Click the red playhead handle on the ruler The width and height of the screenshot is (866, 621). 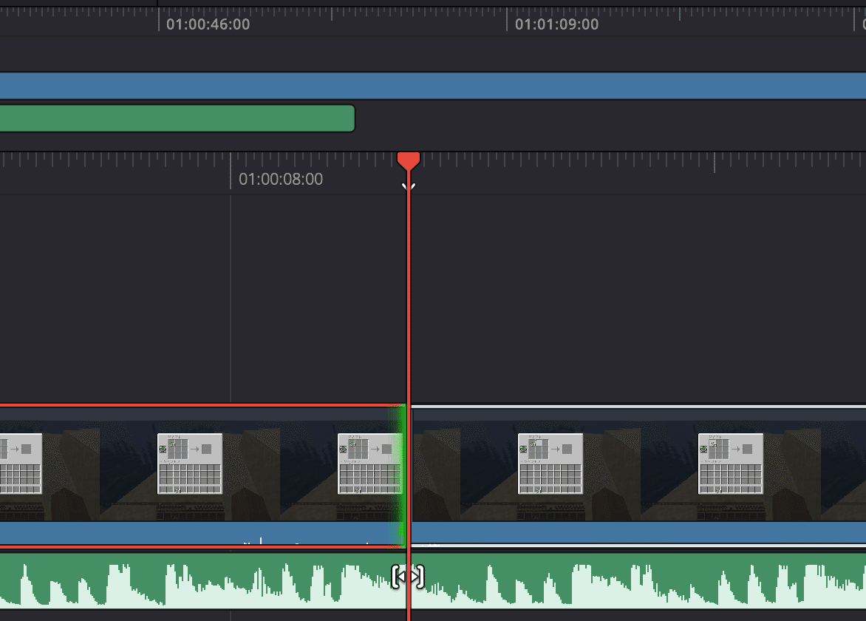[x=409, y=160]
